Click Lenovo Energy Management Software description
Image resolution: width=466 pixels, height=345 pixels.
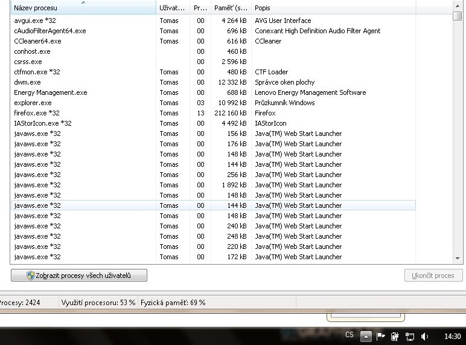tap(310, 92)
